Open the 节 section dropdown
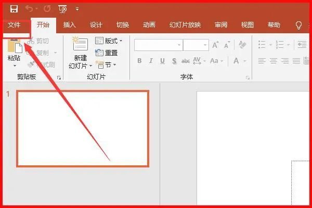 106,64
